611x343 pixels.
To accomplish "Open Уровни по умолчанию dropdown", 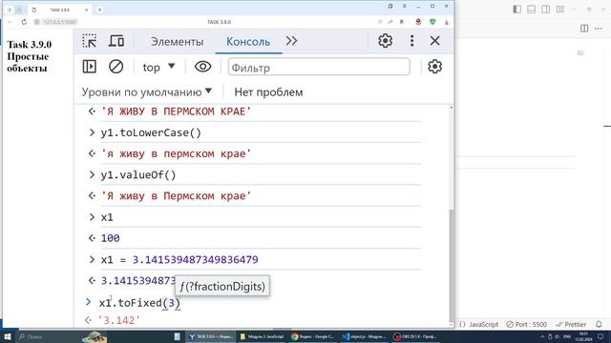I will point(147,92).
